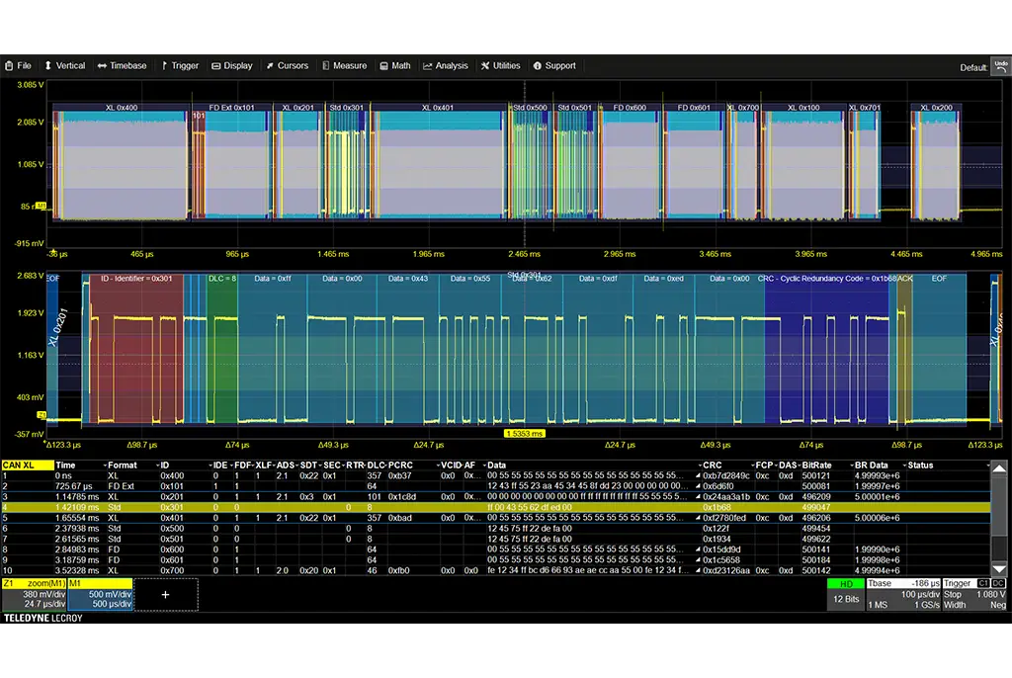Expand the data cell in row 1
This screenshot has width=1012, height=678.
coord(698,476)
